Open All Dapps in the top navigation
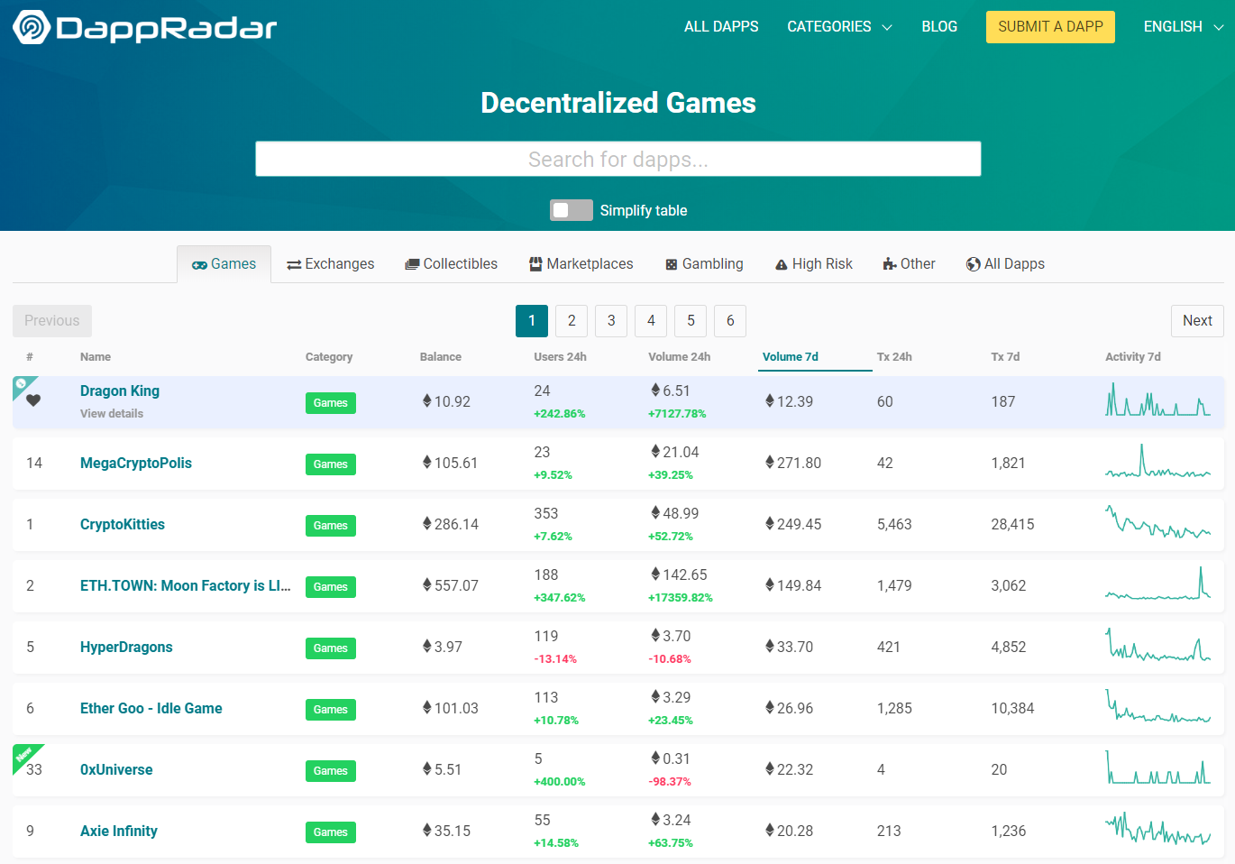This screenshot has width=1235, height=864. point(721,27)
